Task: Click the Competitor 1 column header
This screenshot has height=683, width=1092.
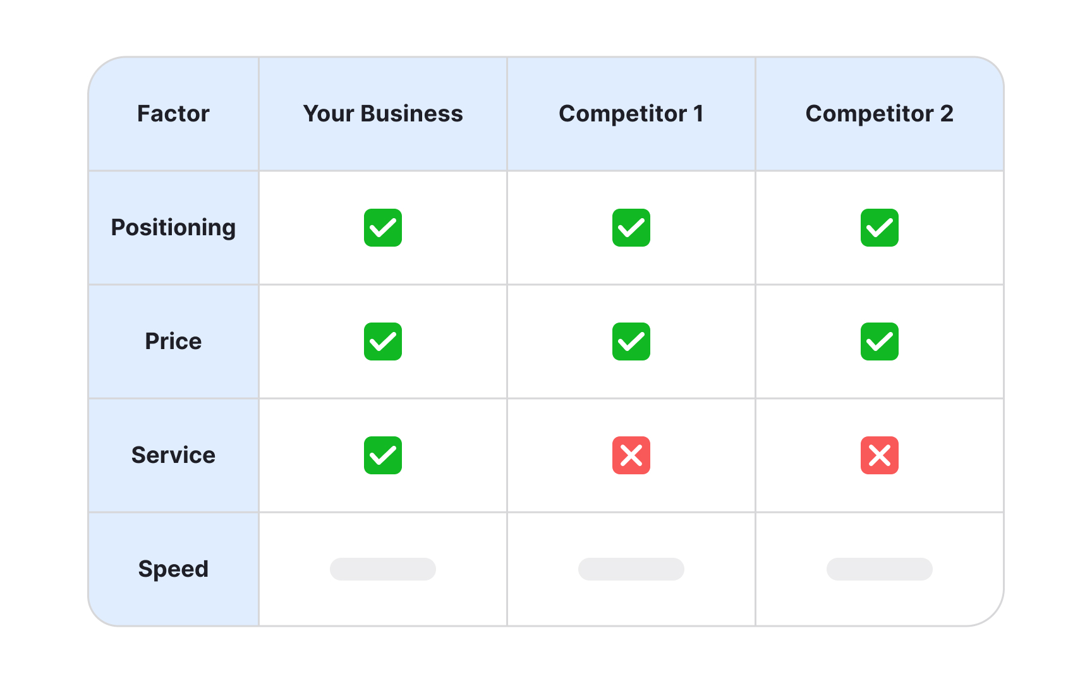Action: 631,114
